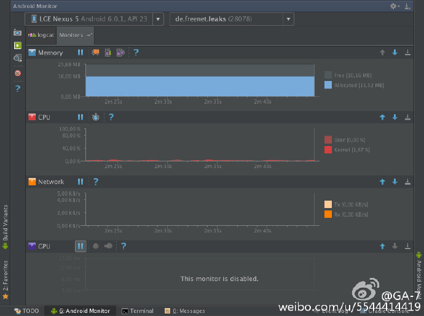Open Network monitor help question mark
This screenshot has width=424, height=316.
coord(96,182)
